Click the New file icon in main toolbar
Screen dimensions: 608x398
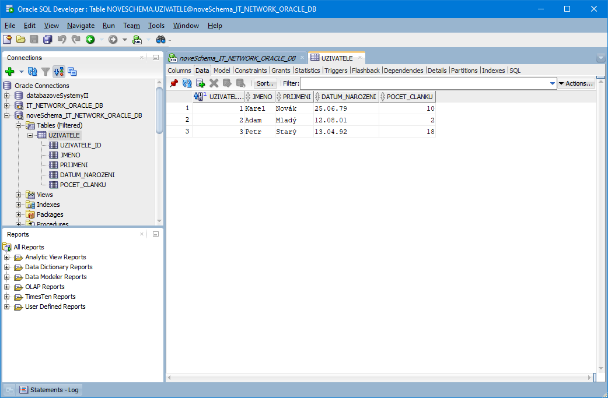point(7,40)
